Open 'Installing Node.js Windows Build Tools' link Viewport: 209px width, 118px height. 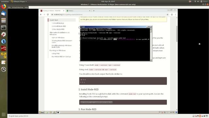coord(62,46)
